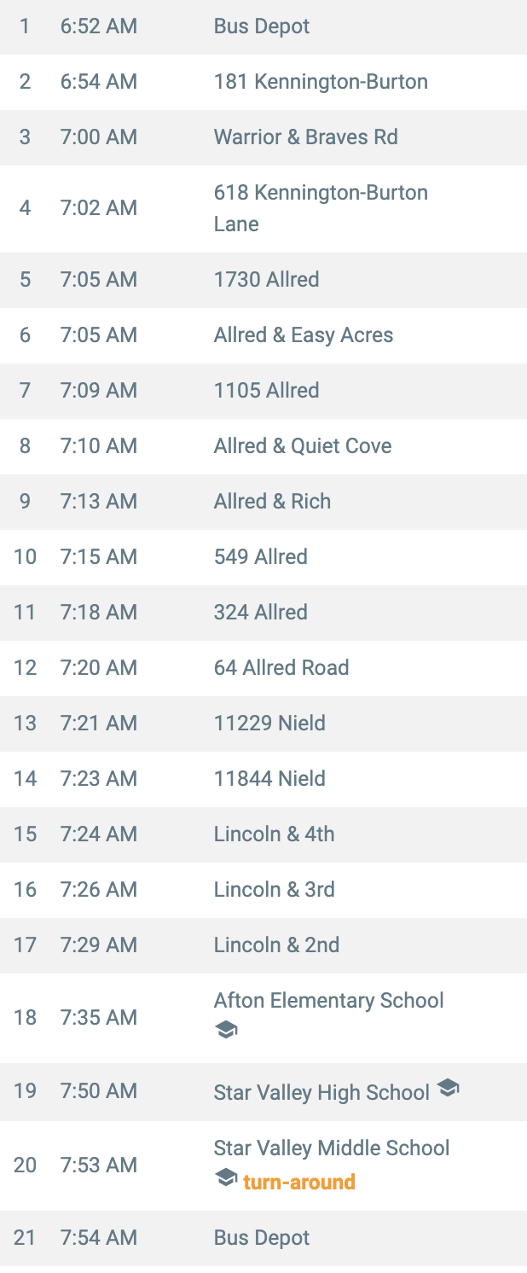The image size is (527, 1273).
Task: Click the Allred & Easy Acres stop
Action: tap(263, 335)
